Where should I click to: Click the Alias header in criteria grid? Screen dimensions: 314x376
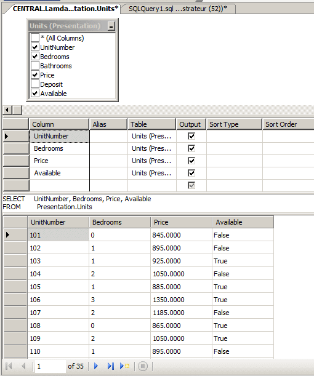108,124
